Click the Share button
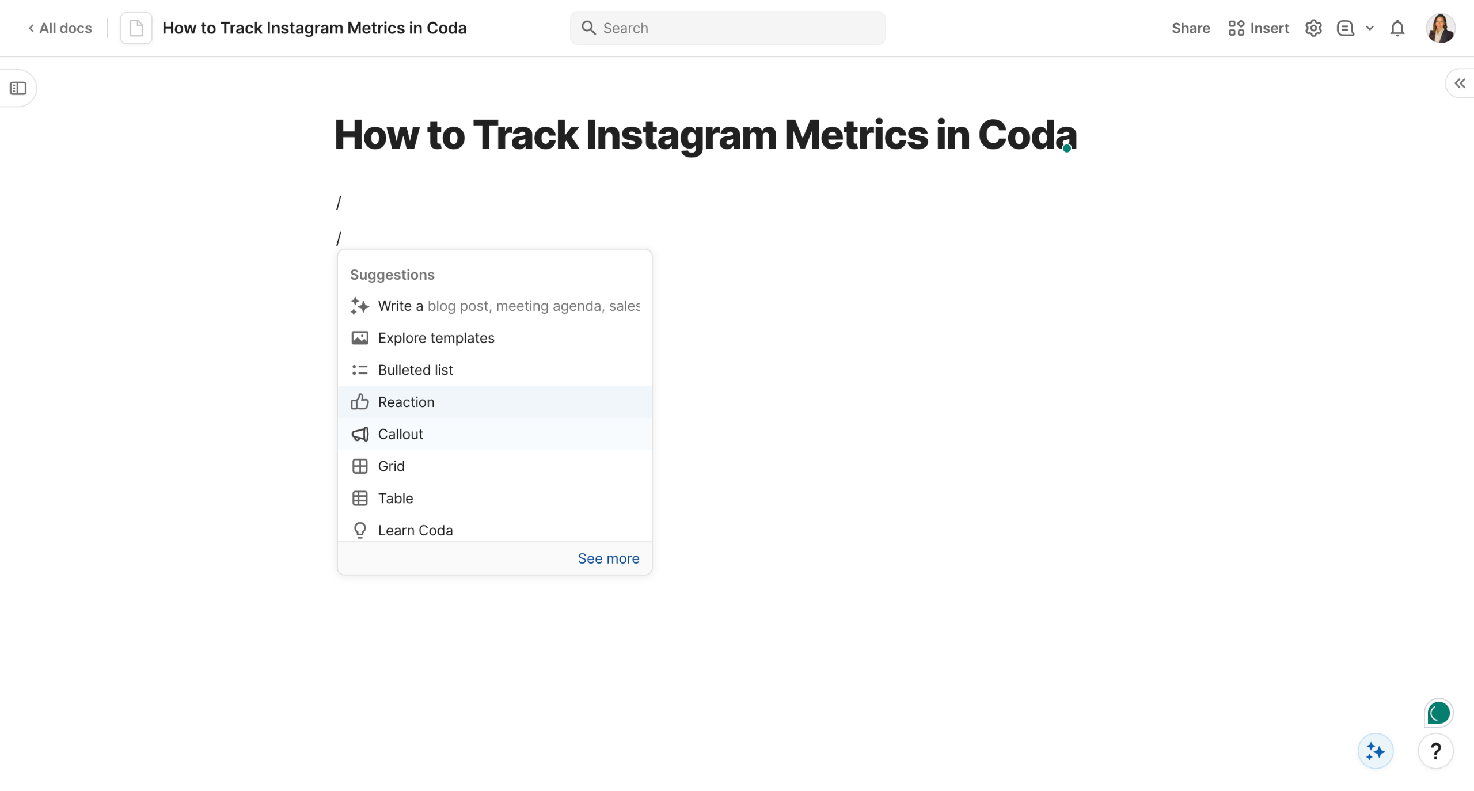1474x791 pixels. point(1190,28)
